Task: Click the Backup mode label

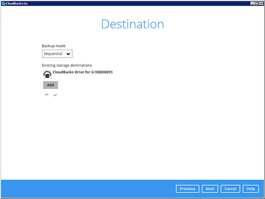Action: tap(54, 46)
